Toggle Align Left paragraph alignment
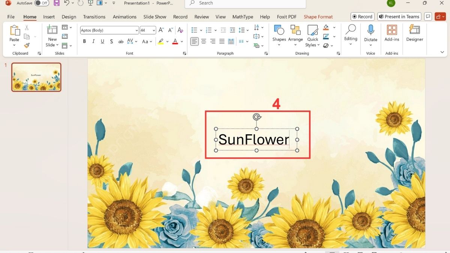The width and height of the screenshot is (450, 253). pos(194,42)
